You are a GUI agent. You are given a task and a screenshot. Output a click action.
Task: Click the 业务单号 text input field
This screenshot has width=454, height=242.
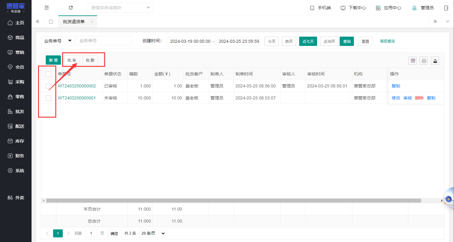coord(104,41)
